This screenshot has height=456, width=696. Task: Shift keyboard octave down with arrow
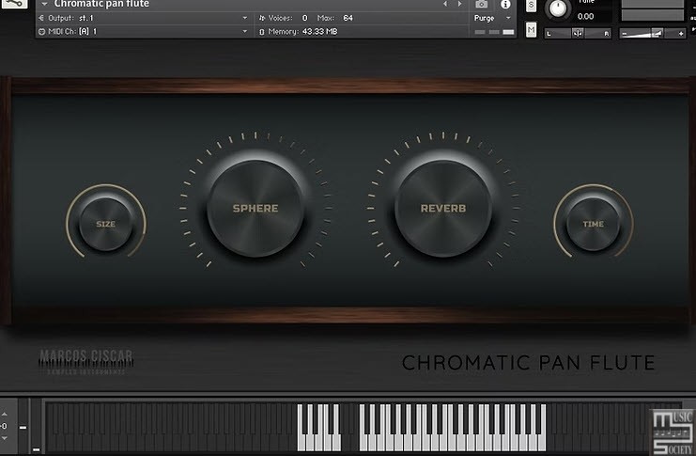pyautogui.click(x=4, y=438)
